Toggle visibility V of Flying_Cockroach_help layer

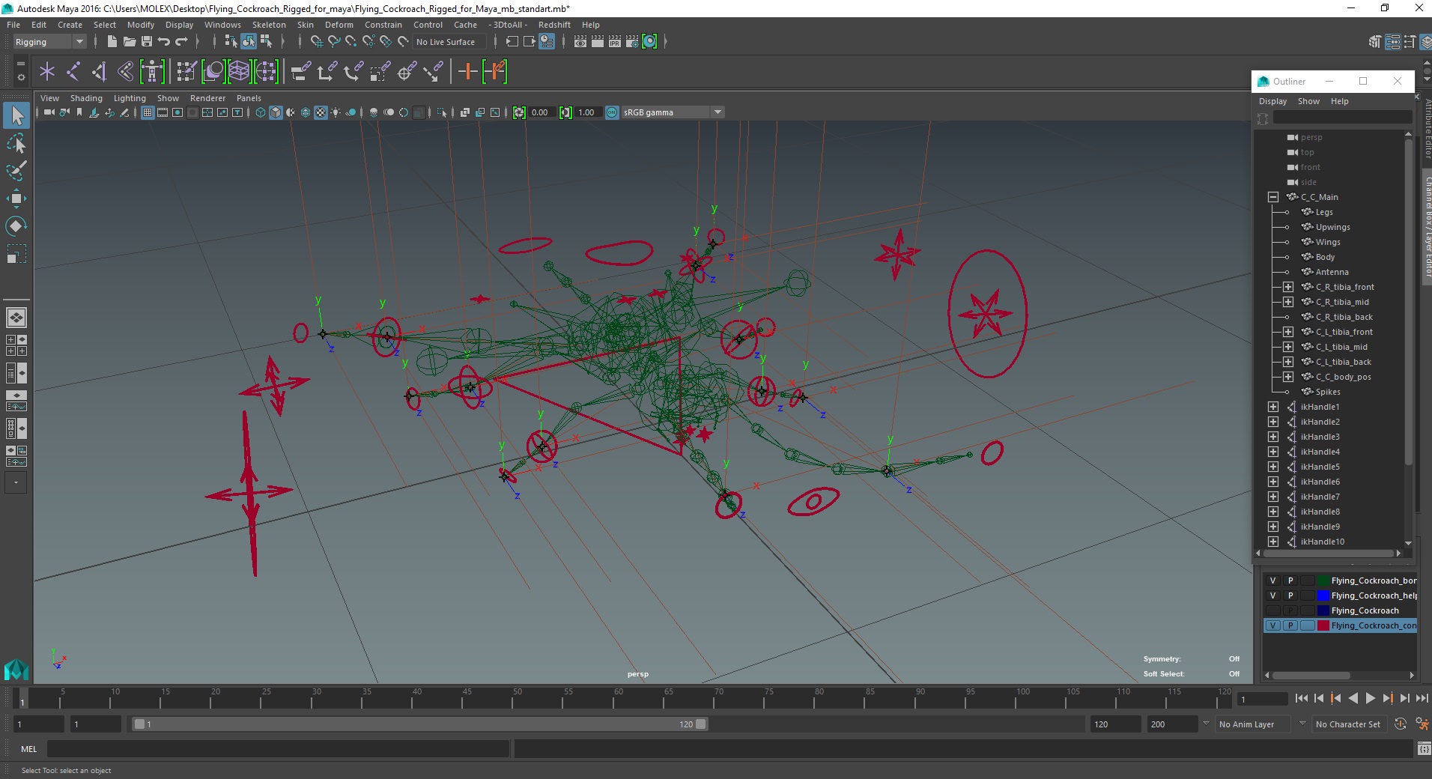pyautogui.click(x=1272, y=595)
